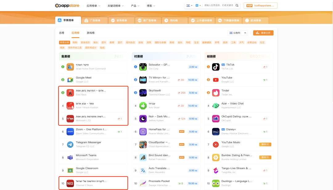Open the 以色列 region dropdown
The width and height of the screenshot is (333, 190).
tap(237, 33)
